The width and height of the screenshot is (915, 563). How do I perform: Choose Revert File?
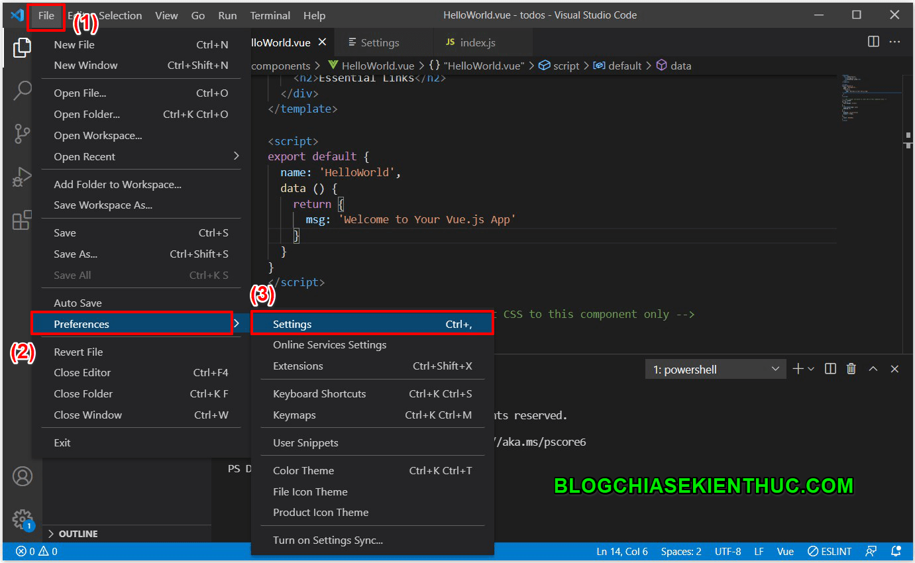(x=141, y=352)
